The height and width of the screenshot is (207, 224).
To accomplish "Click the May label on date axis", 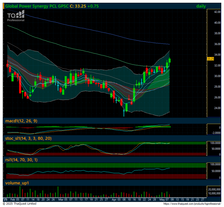I will point(162,200).
